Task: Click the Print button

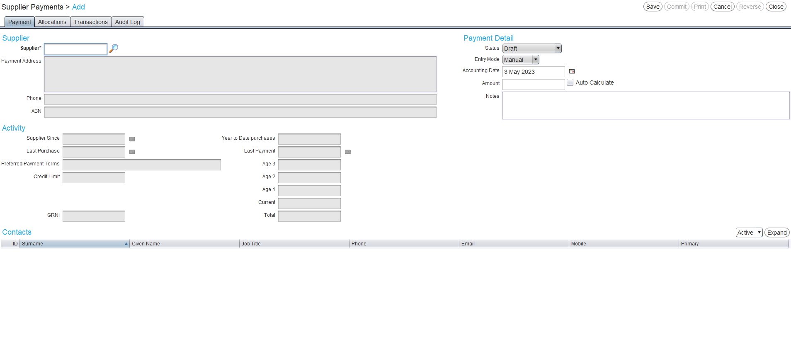Action: (x=700, y=7)
